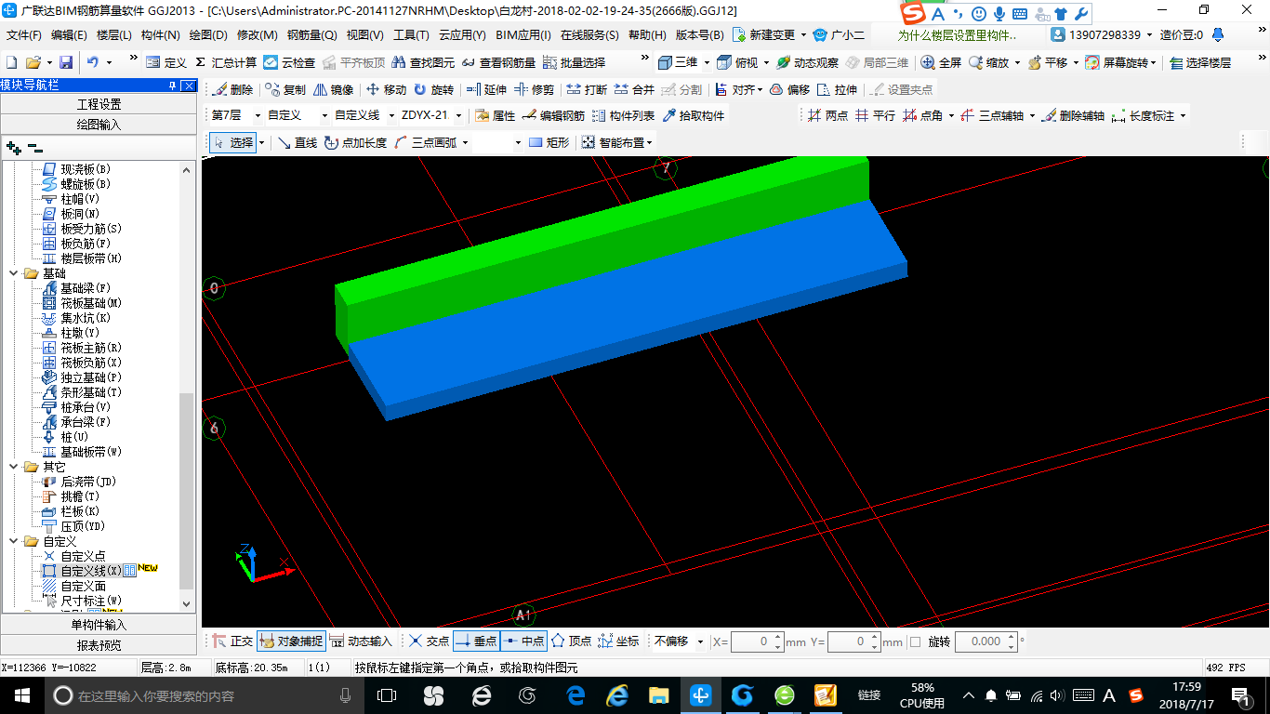
Task: Click the X offset input field
Action: (x=758, y=641)
